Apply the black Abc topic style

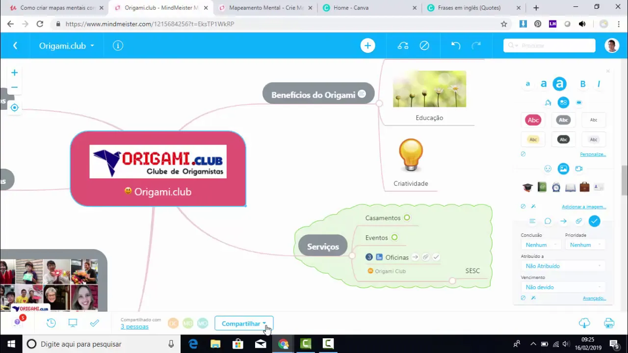pos(563,139)
